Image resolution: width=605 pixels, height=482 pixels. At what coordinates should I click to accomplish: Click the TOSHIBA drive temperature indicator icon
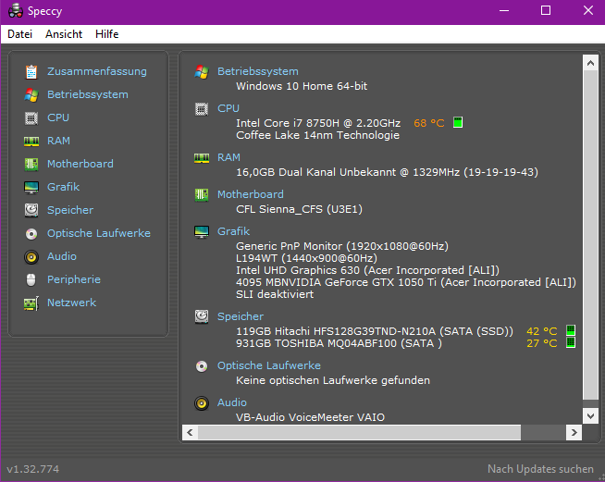(571, 342)
